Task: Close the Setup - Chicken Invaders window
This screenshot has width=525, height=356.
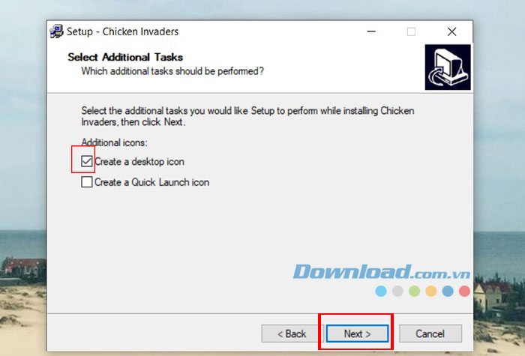Action: [451, 31]
